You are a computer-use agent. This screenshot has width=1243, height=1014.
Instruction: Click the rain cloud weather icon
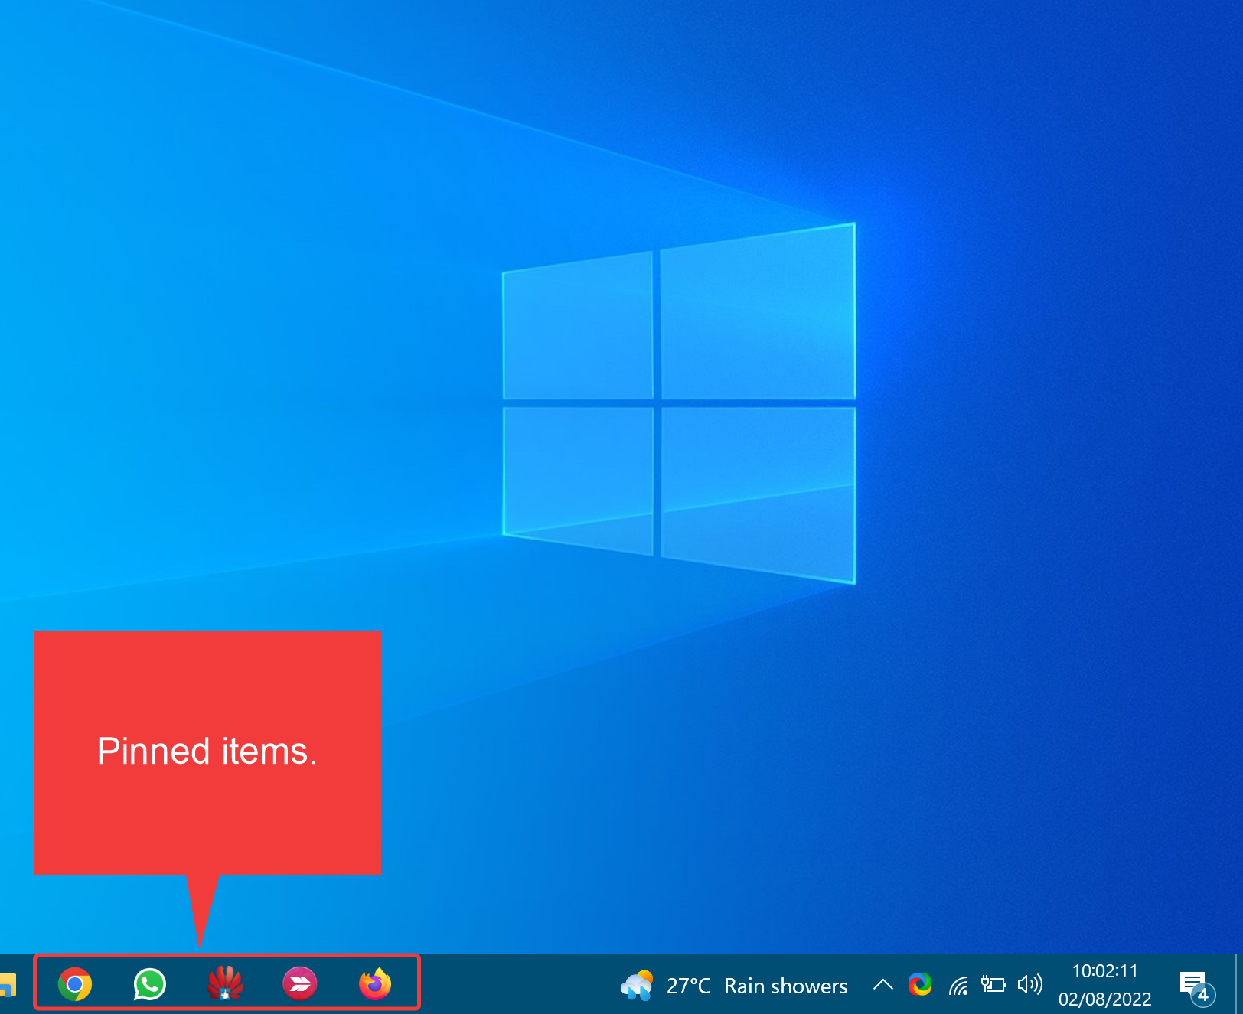coord(637,985)
